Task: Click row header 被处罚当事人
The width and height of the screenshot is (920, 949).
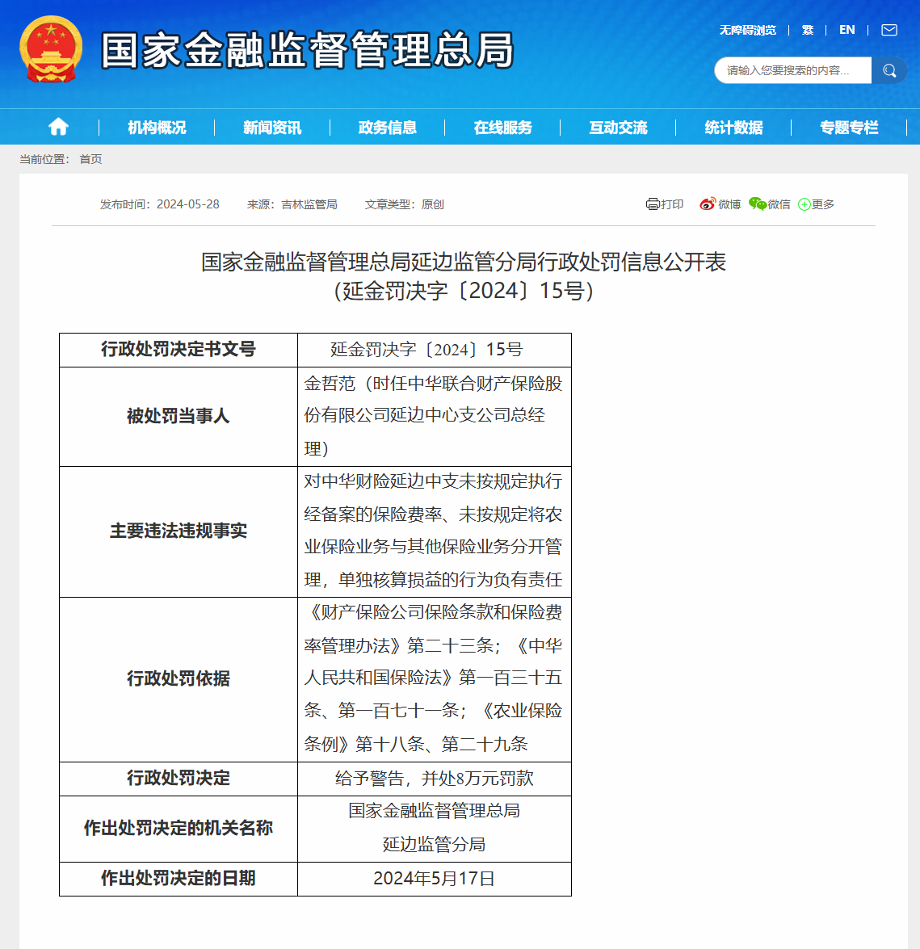Action: click(179, 417)
